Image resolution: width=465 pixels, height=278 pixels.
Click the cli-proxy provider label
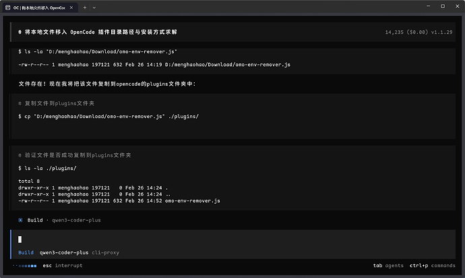pos(105,253)
